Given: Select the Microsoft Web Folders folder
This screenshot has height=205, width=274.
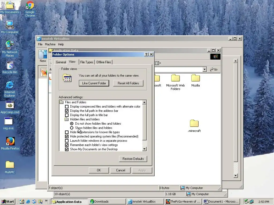Looking at the screenshot, I should click(175, 82).
